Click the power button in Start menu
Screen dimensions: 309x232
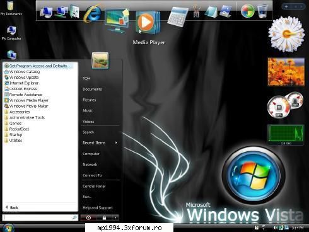[x=88, y=217]
